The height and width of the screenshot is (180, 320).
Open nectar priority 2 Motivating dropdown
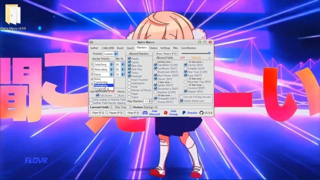[x=103, y=69]
